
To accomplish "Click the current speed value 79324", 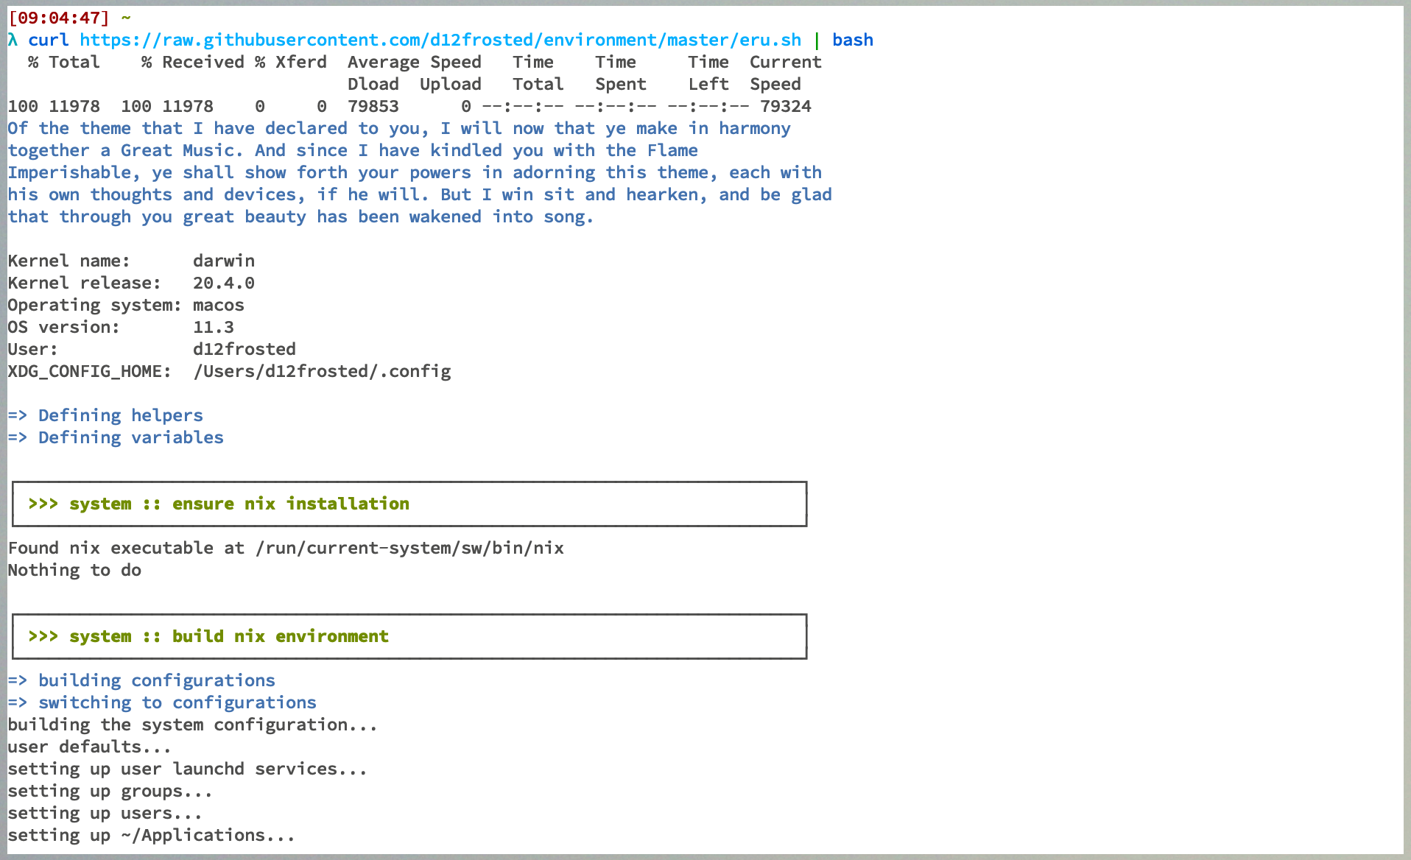I will [786, 107].
